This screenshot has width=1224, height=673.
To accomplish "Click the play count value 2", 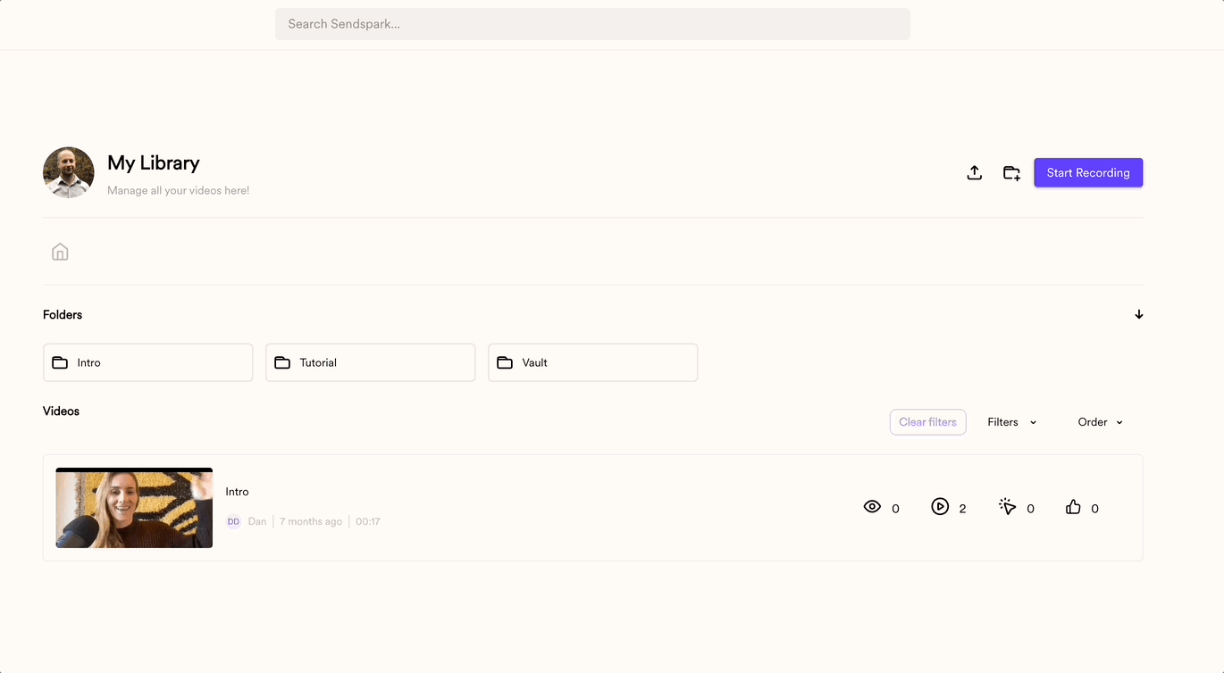I will click(x=962, y=509).
